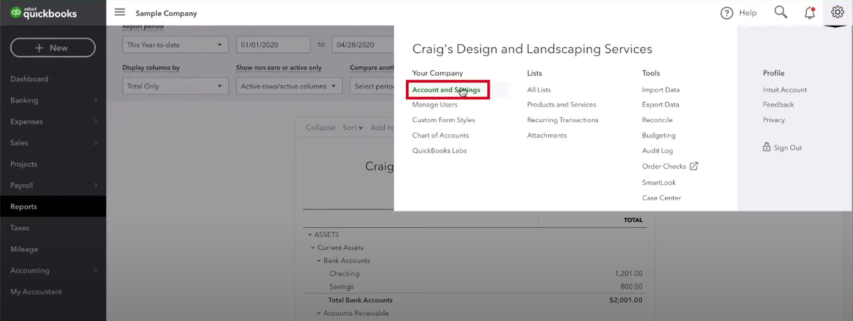
Task: Open Chart of Accounts link
Action: pyautogui.click(x=441, y=135)
